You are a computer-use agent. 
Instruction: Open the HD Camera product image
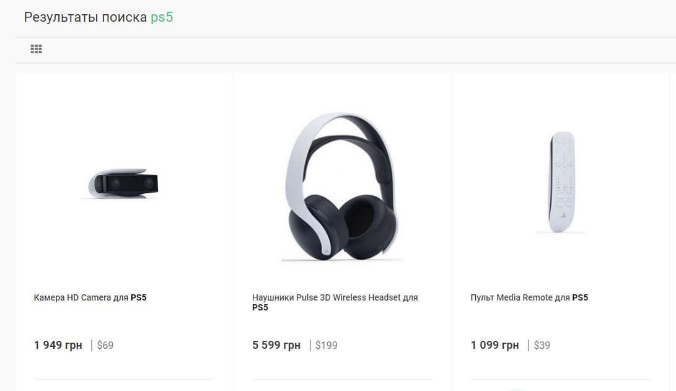pos(123,184)
